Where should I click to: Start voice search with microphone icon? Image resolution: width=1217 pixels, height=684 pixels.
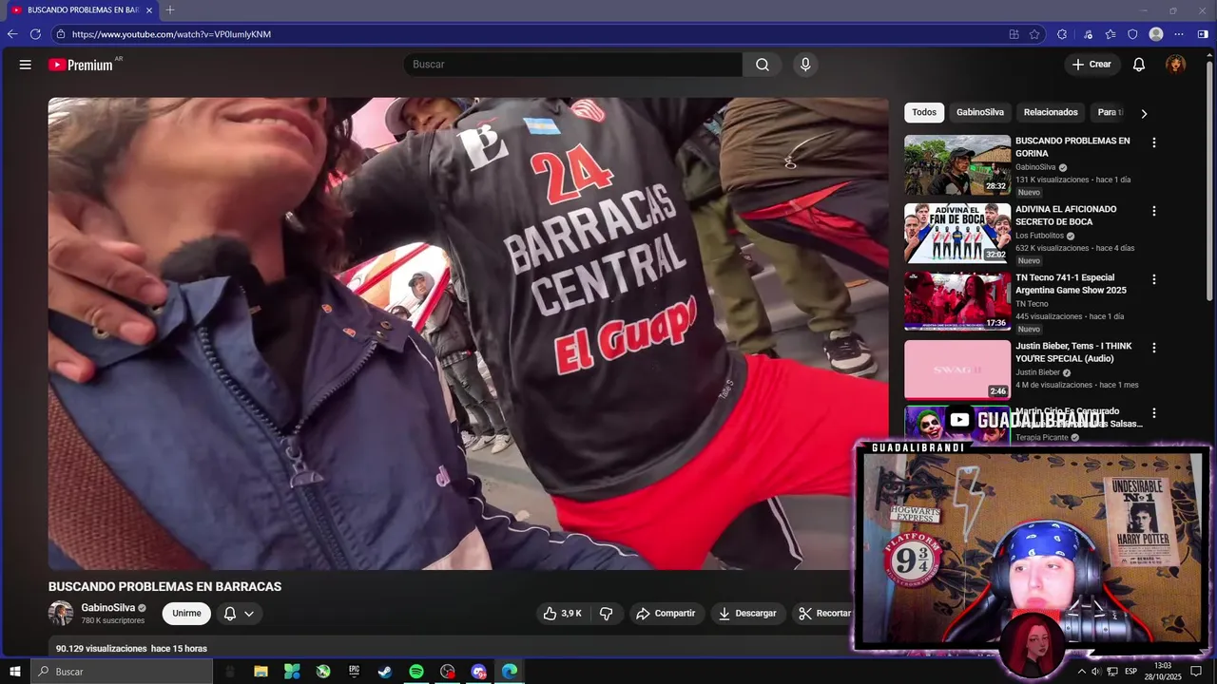pyautogui.click(x=805, y=65)
